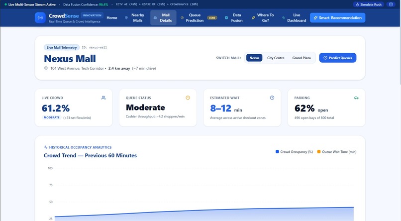Click the ID: nexus-mall text
This screenshot has height=221, width=401.
click(x=95, y=47)
